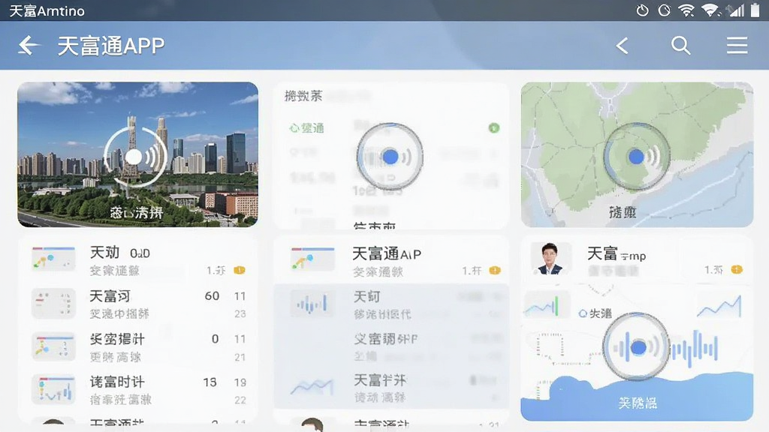The width and height of the screenshot is (769, 432).
Task: Click the 心壁通 green label
Action: click(306, 128)
